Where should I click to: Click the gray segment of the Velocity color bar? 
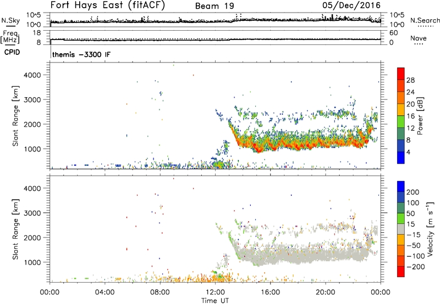click(401, 229)
